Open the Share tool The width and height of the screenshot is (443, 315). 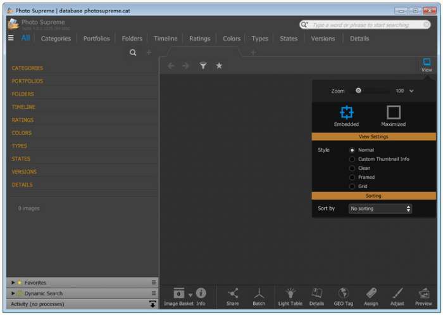click(233, 295)
